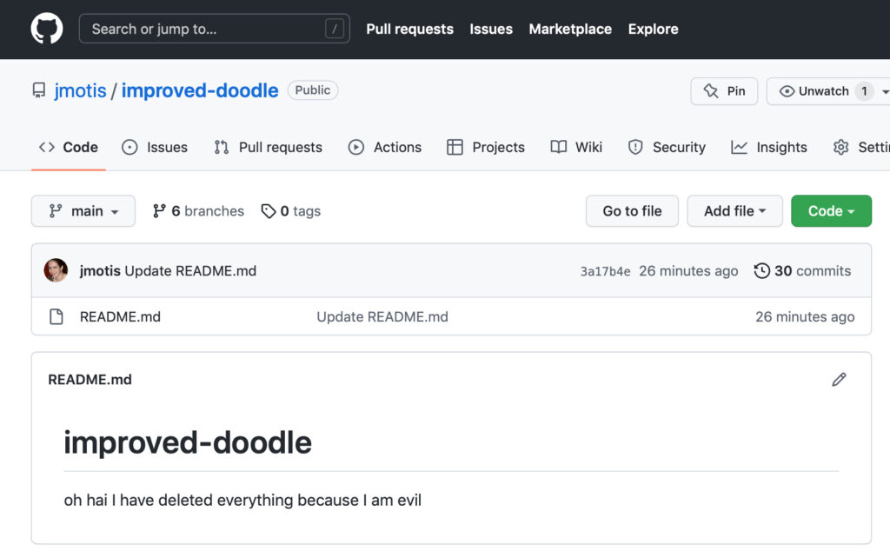Switch to the Code tab
This screenshot has width=890, height=551.
68,148
